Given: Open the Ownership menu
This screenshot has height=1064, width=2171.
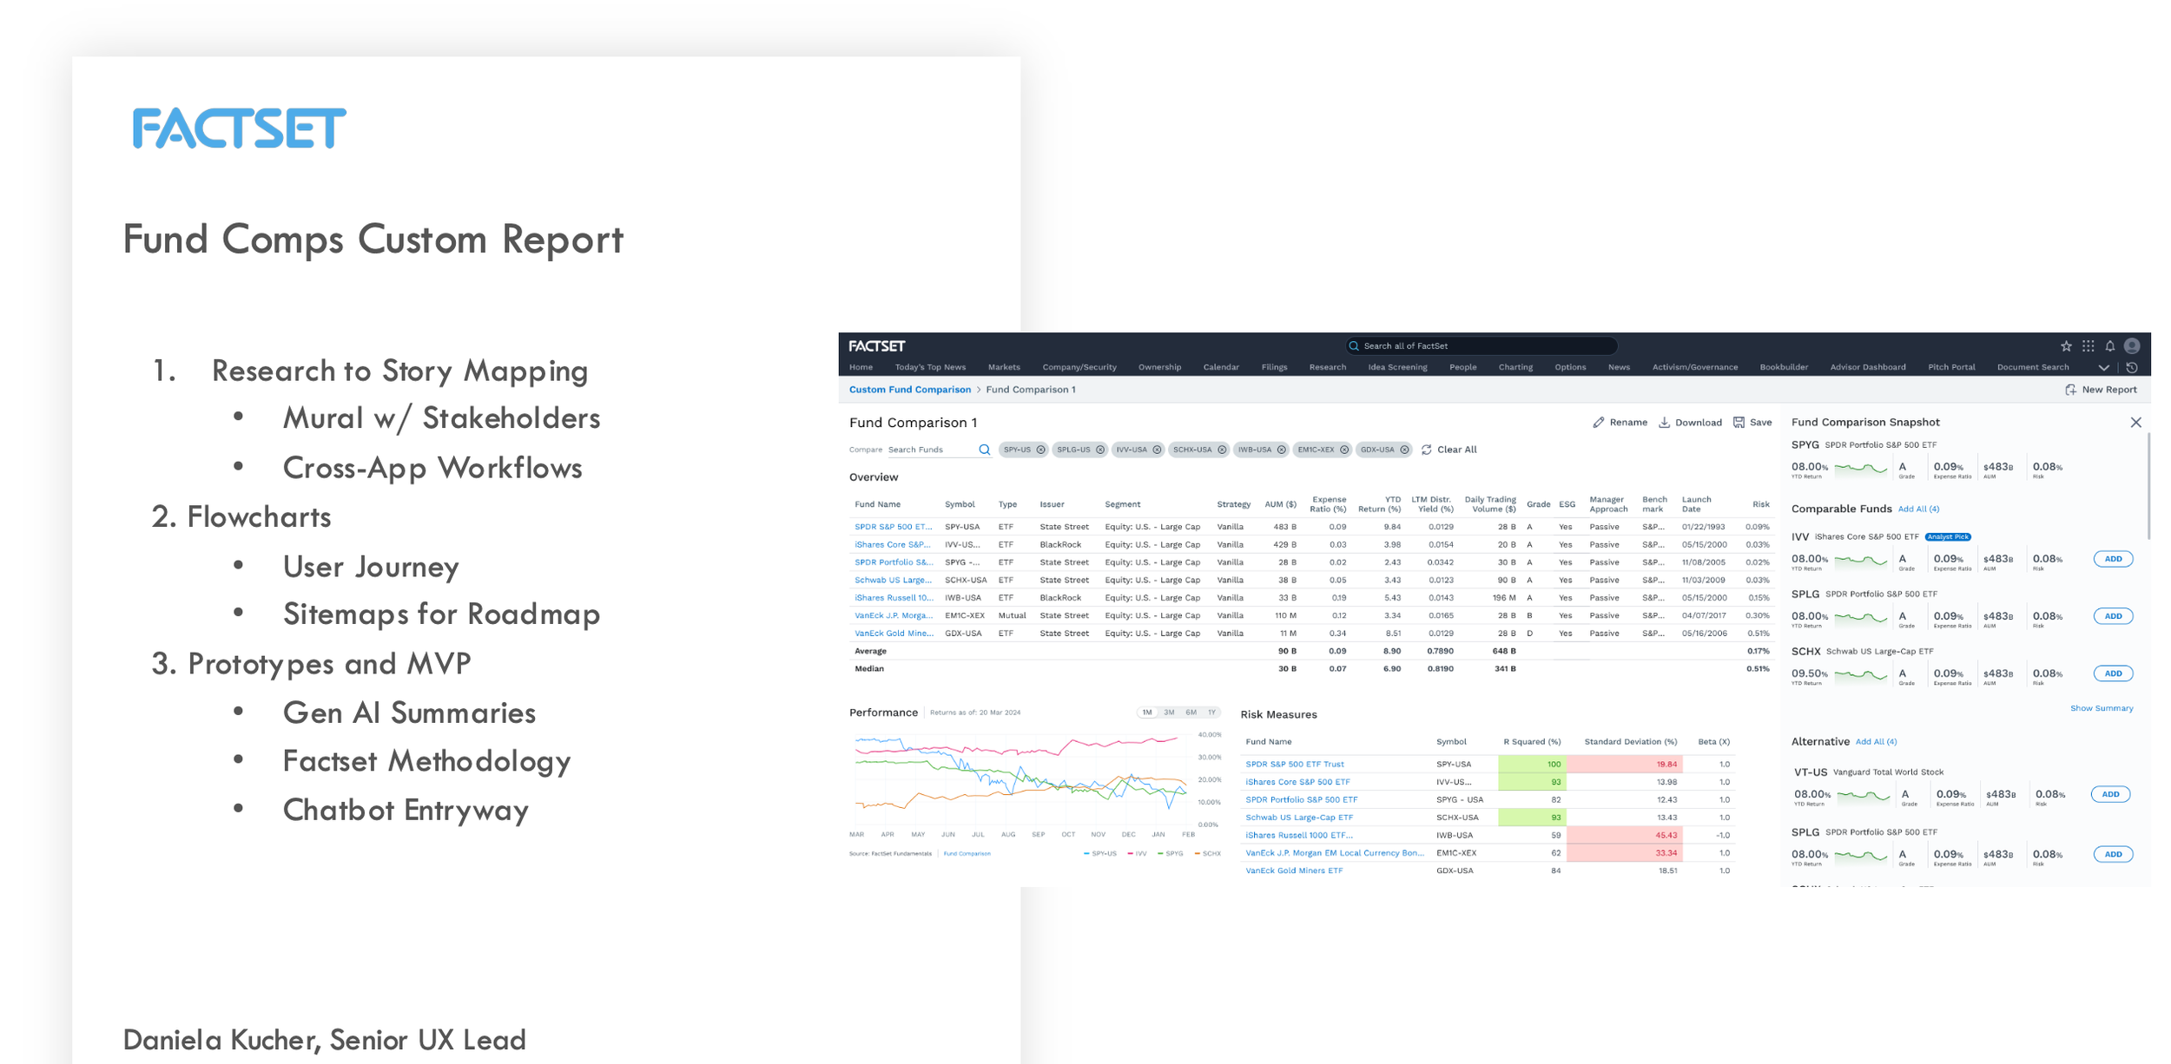Looking at the screenshot, I should [1159, 367].
